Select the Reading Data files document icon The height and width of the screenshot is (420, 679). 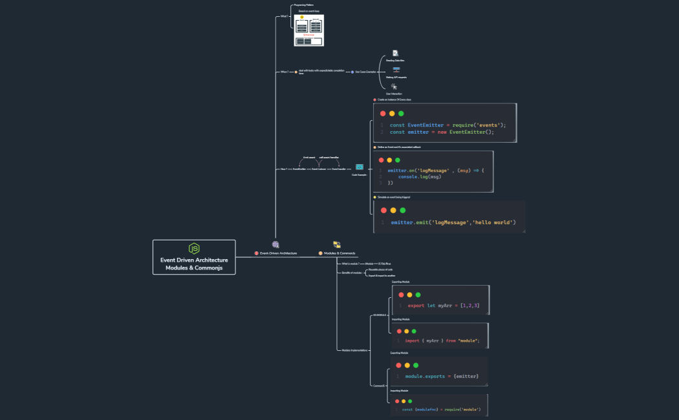394,54
